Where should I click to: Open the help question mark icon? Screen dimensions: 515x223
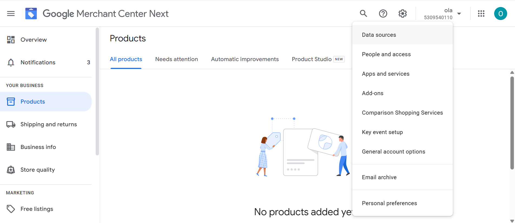pos(383,14)
